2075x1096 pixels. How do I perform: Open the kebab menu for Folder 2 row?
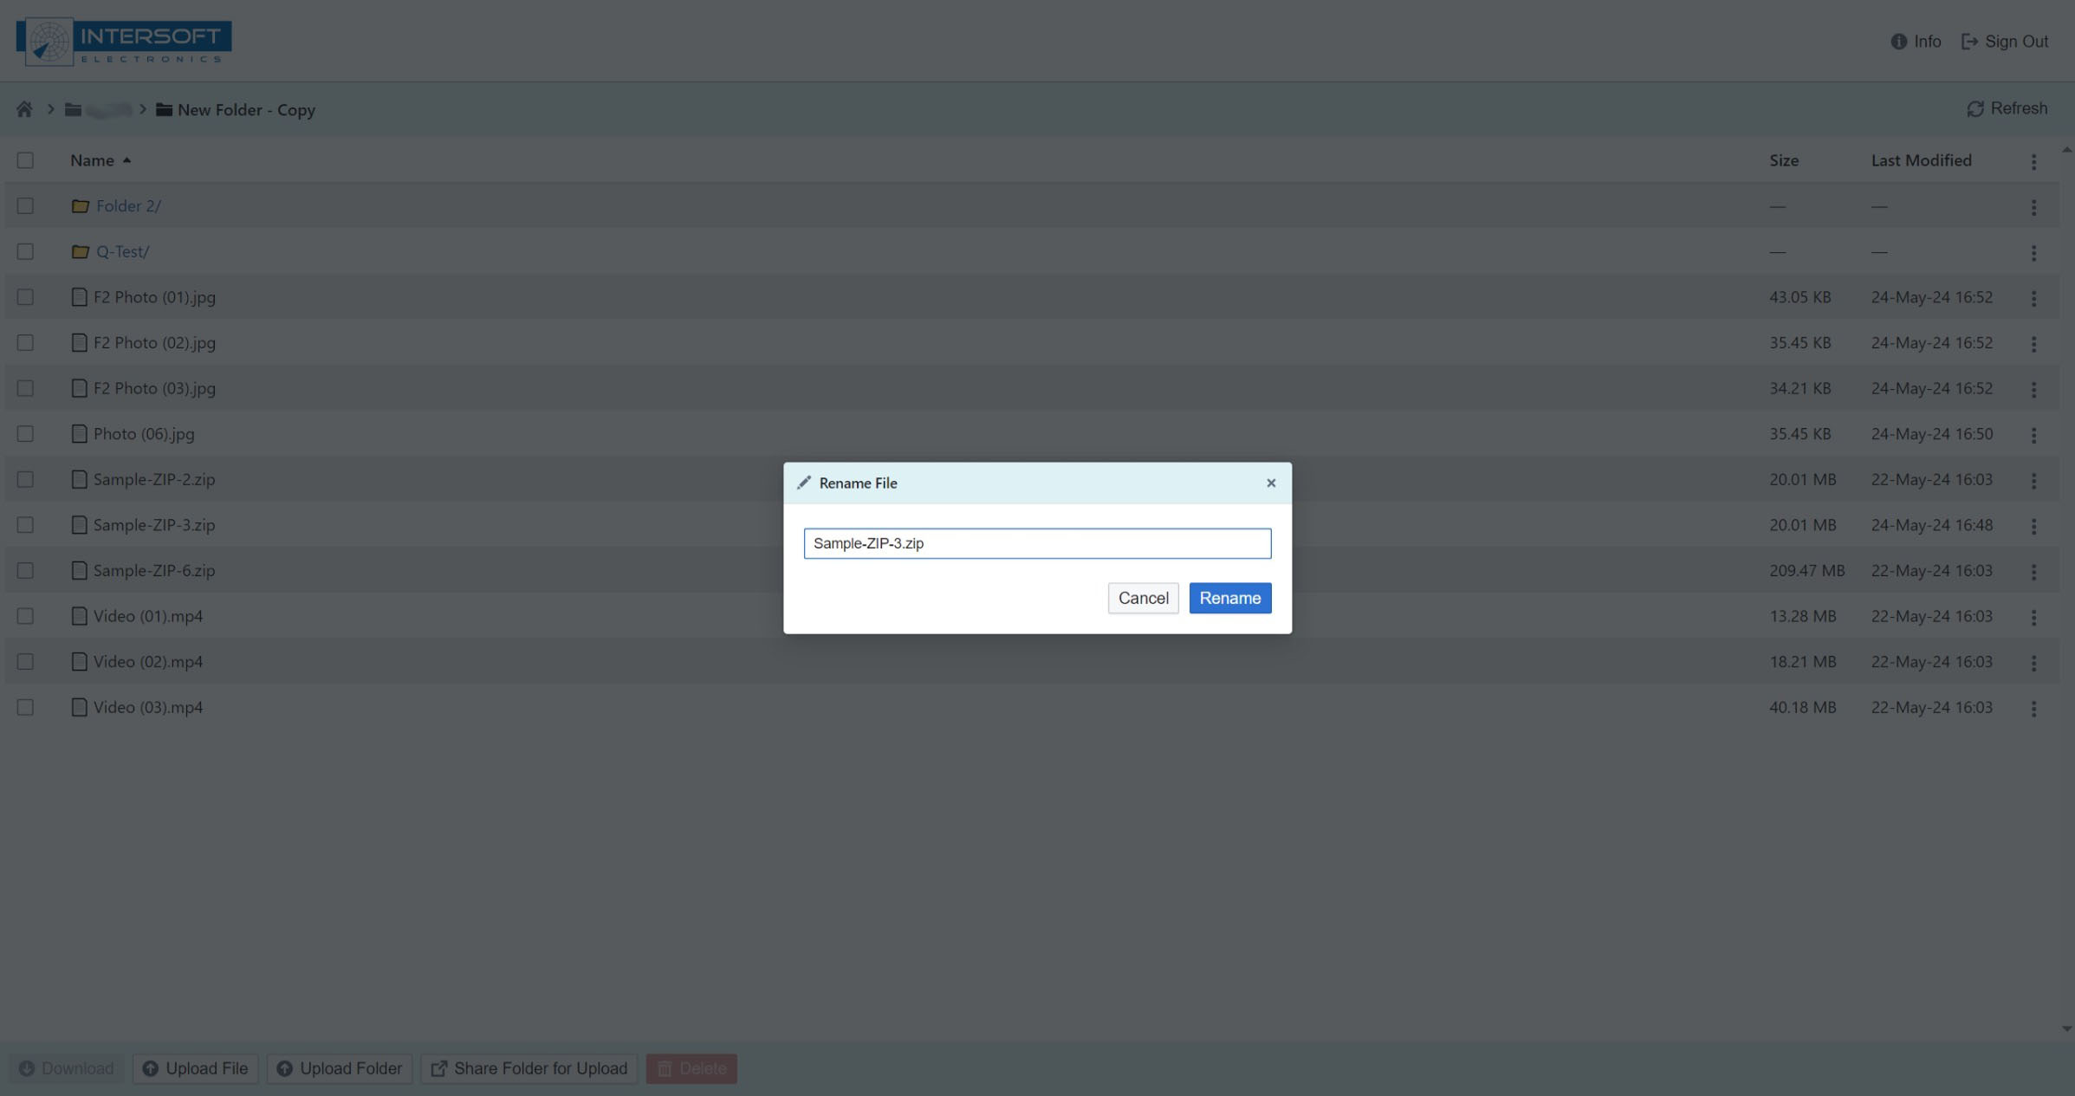coord(2033,207)
